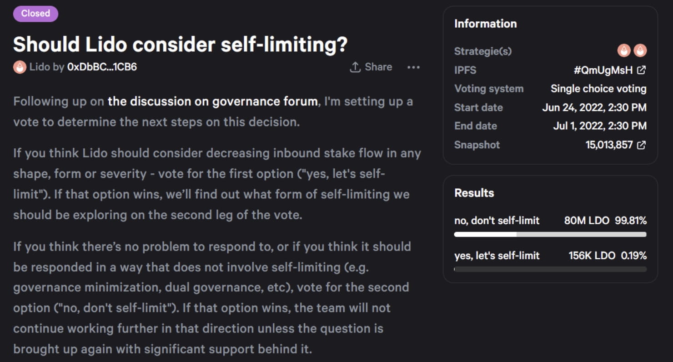Click the "yes, let's self-limit" result bar
The height and width of the screenshot is (362, 673).
[550, 269]
